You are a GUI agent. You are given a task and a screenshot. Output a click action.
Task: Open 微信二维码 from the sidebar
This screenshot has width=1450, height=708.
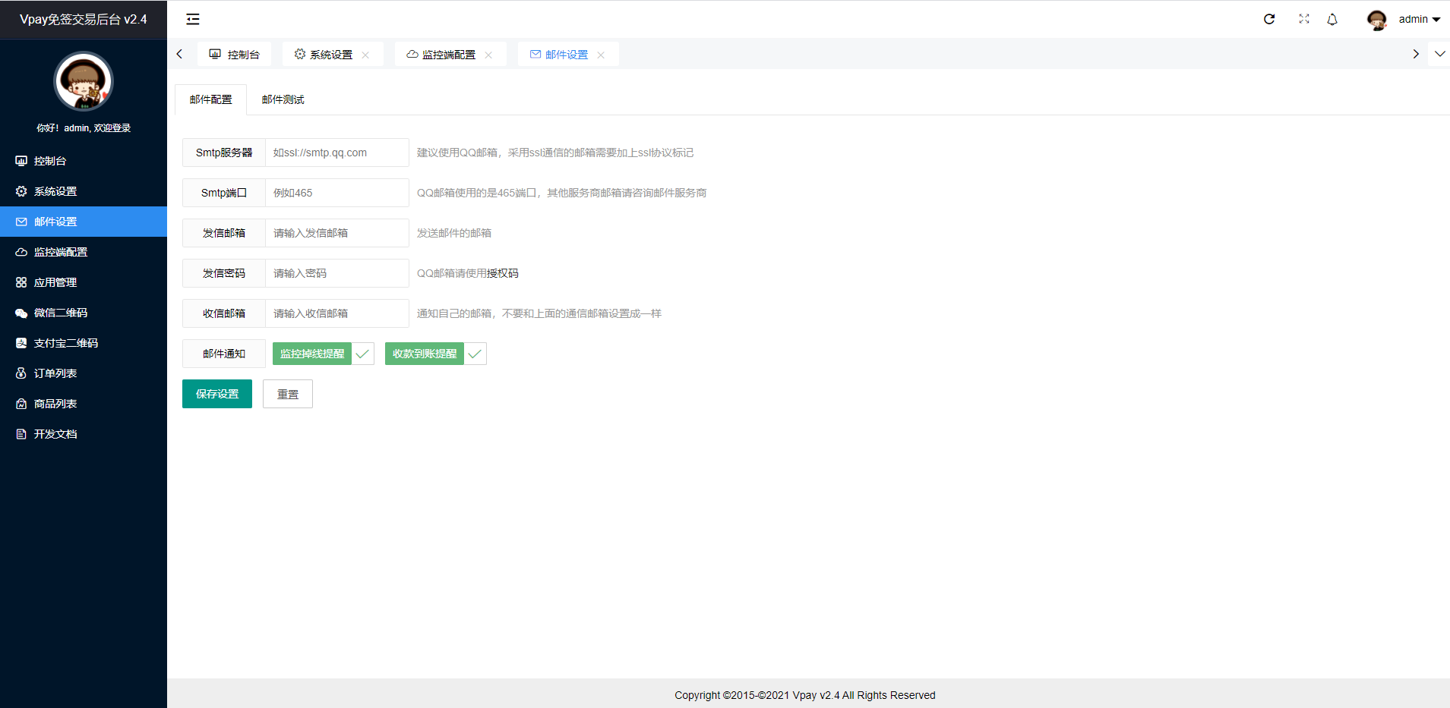pos(61,313)
